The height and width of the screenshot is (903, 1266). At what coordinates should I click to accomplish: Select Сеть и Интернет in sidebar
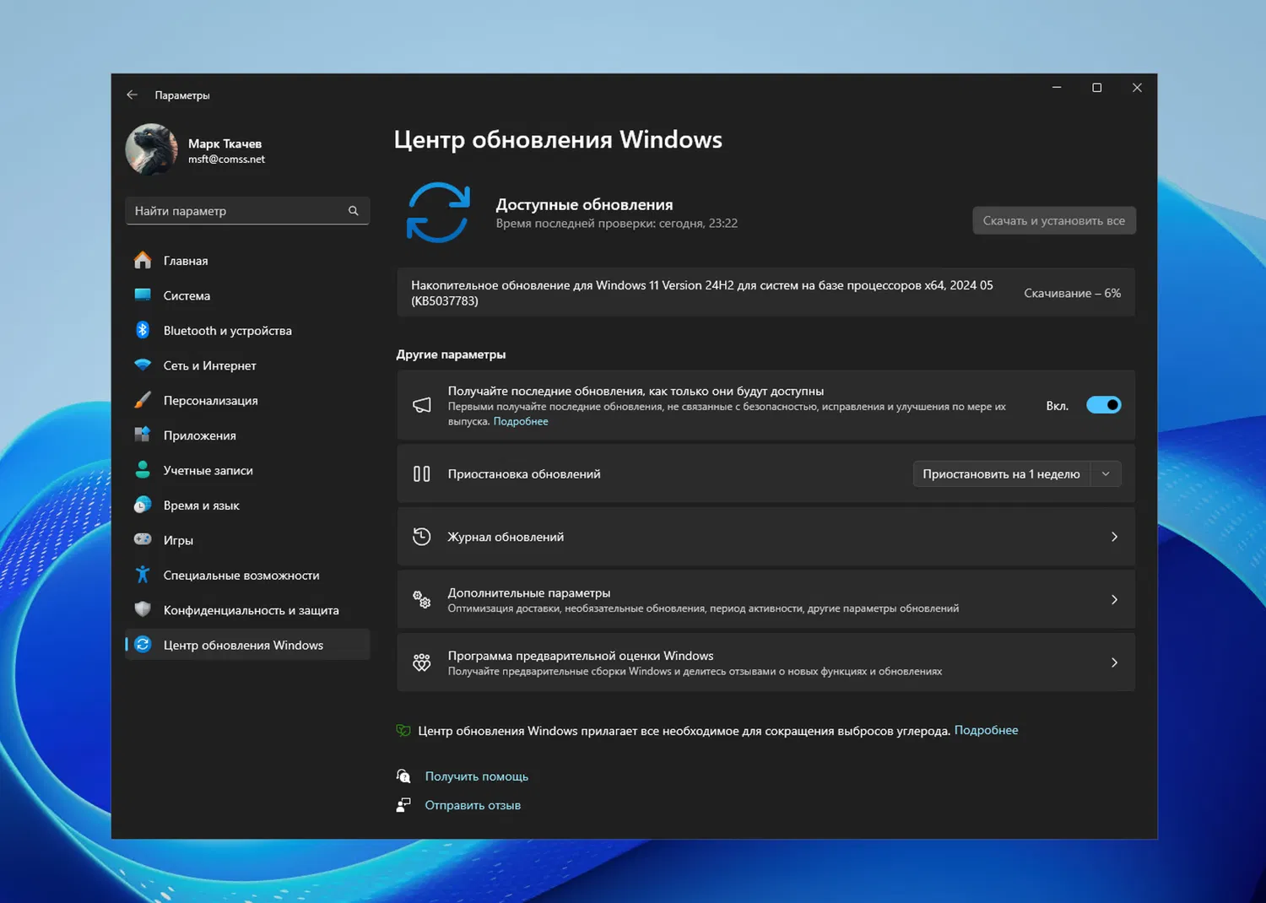[247, 365]
